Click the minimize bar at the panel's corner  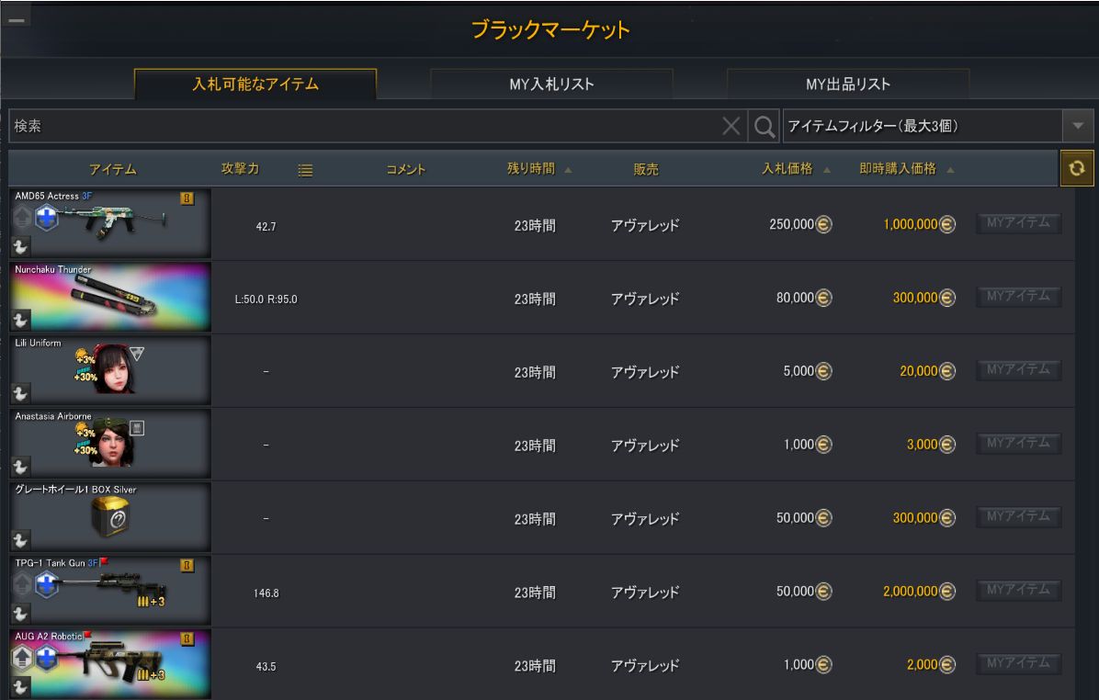pyautogui.click(x=17, y=20)
